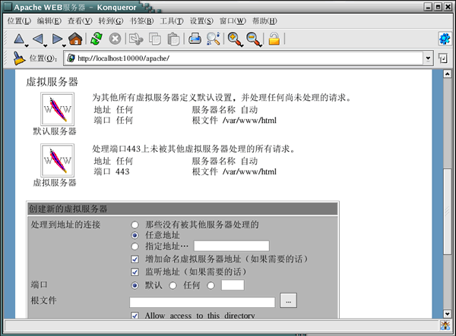Image resolution: width=456 pixels, height=336 pixels.
Task: Click the go button beside location bar
Action: click(x=443, y=58)
